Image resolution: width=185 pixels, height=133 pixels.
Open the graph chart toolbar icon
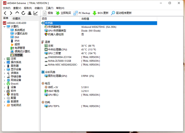pyautogui.click(x=36, y=13)
